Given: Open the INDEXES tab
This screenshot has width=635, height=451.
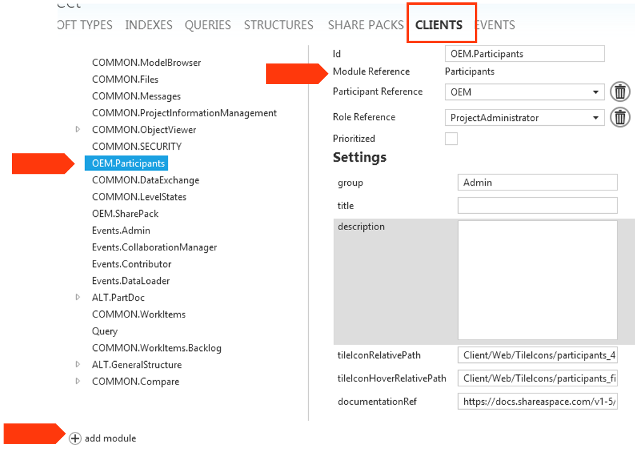Looking at the screenshot, I should click(149, 25).
